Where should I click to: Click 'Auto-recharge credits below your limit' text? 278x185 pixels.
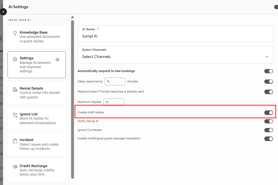pyautogui.click(x=37, y=172)
